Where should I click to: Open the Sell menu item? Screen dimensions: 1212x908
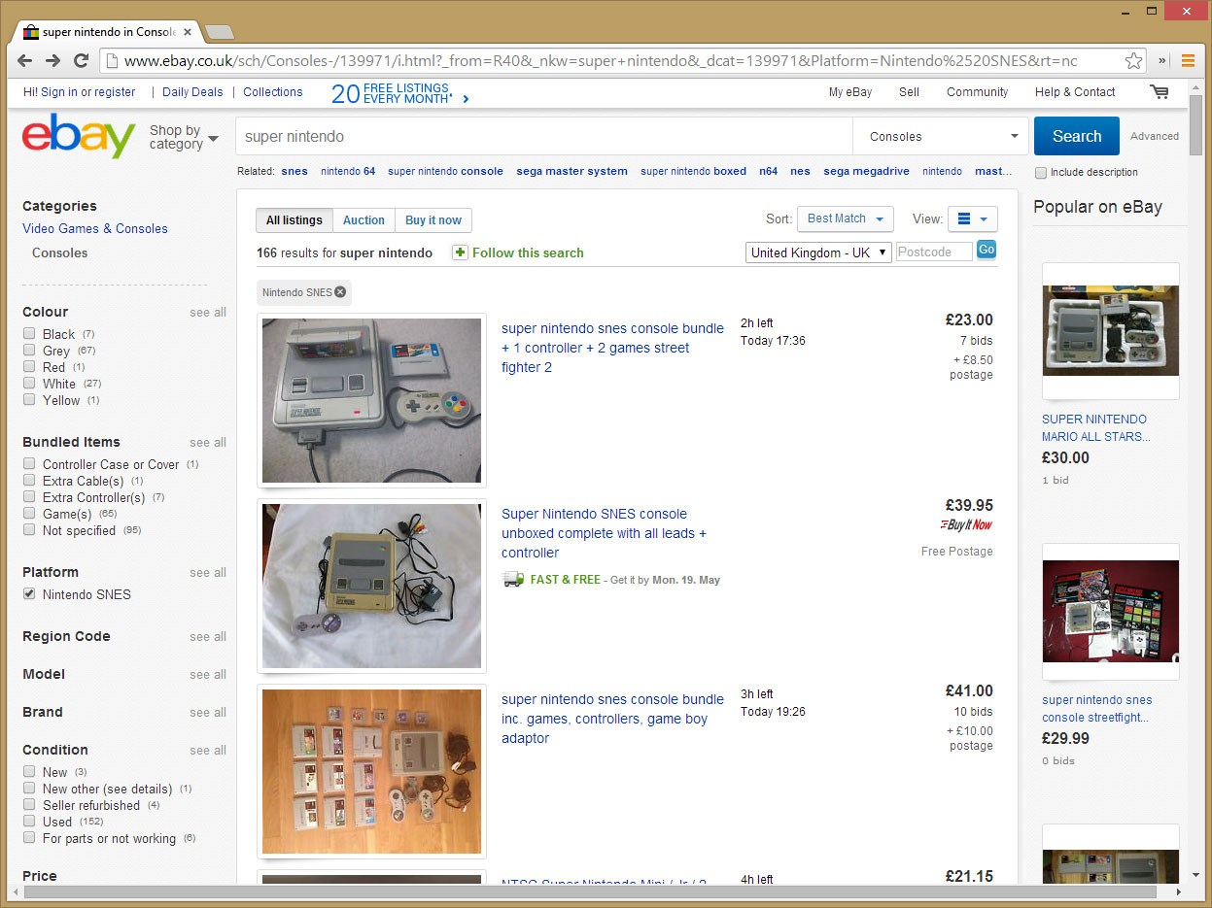(909, 92)
